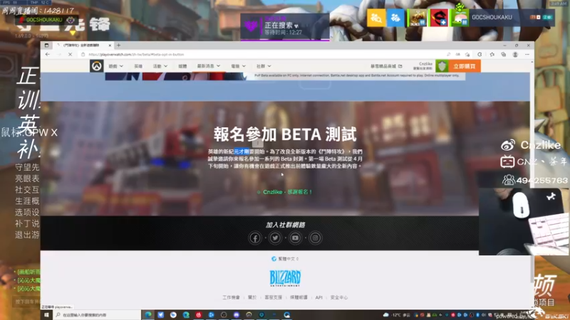Open a new browser tab with plus

pos(118,46)
